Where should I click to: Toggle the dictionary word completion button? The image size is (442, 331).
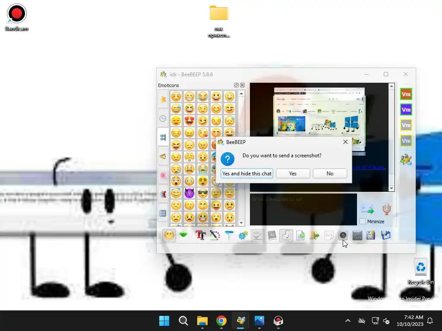tap(272, 235)
